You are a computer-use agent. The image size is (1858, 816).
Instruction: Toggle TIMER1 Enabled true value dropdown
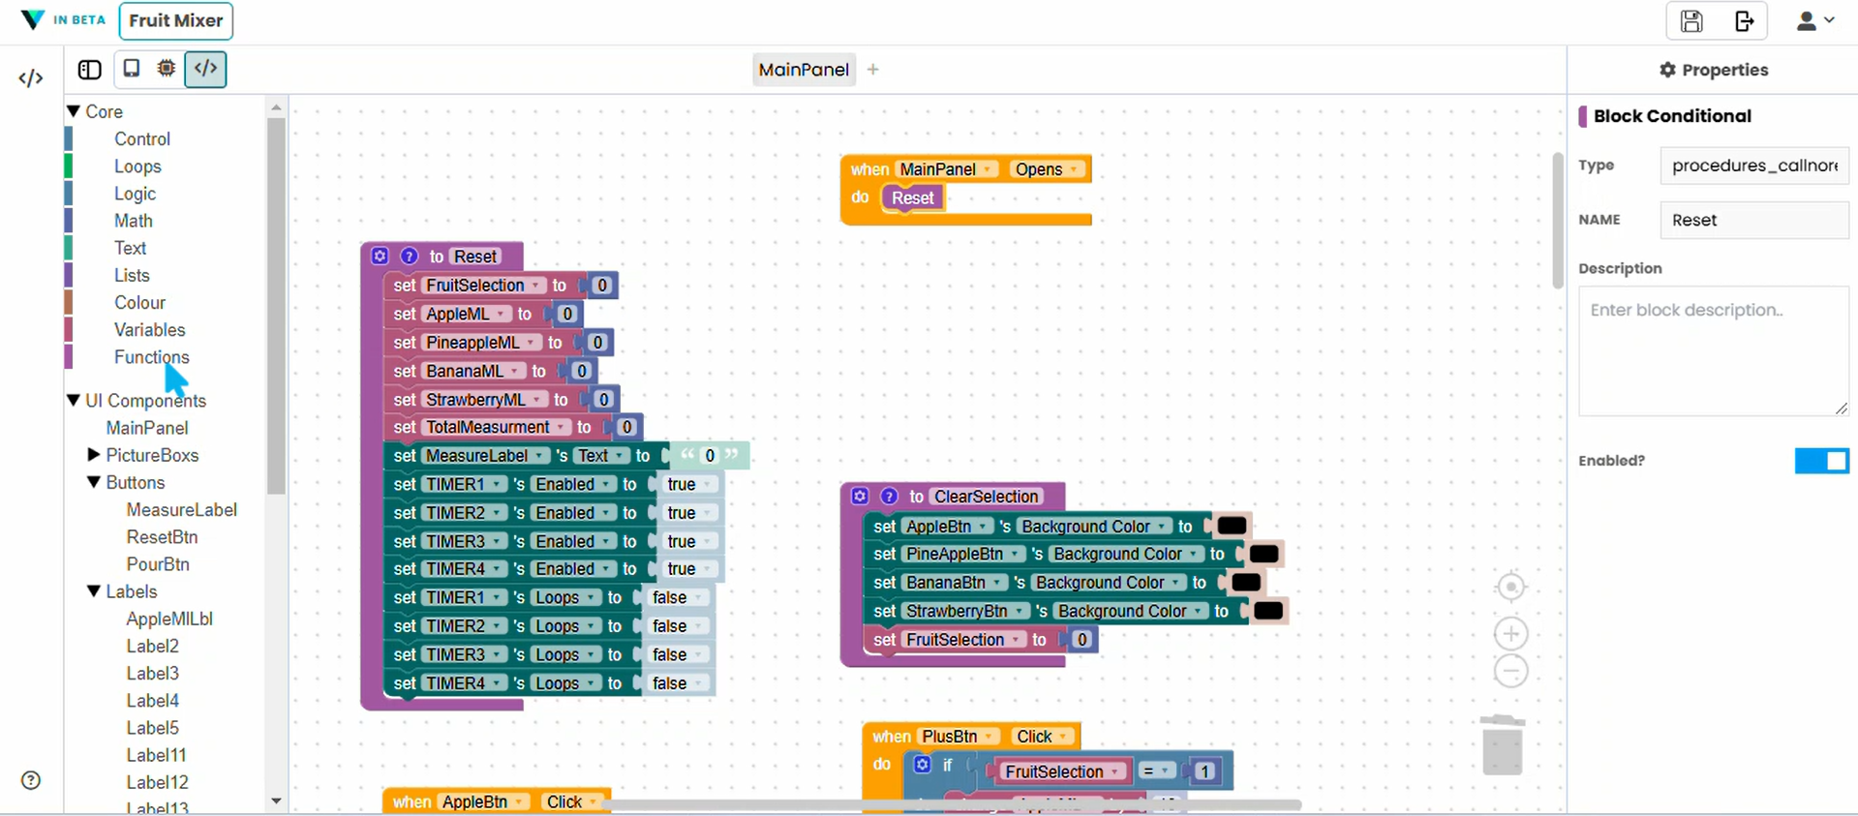(x=690, y=484)
